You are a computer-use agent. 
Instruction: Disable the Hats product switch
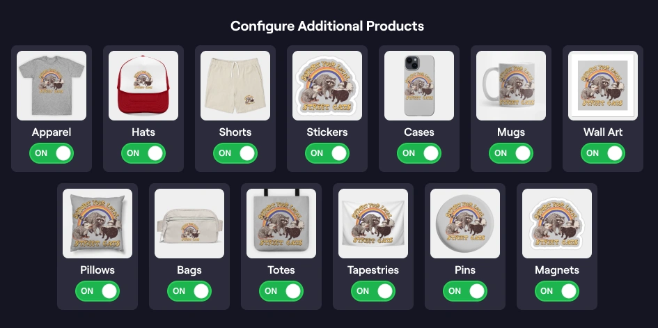(143, 153)
